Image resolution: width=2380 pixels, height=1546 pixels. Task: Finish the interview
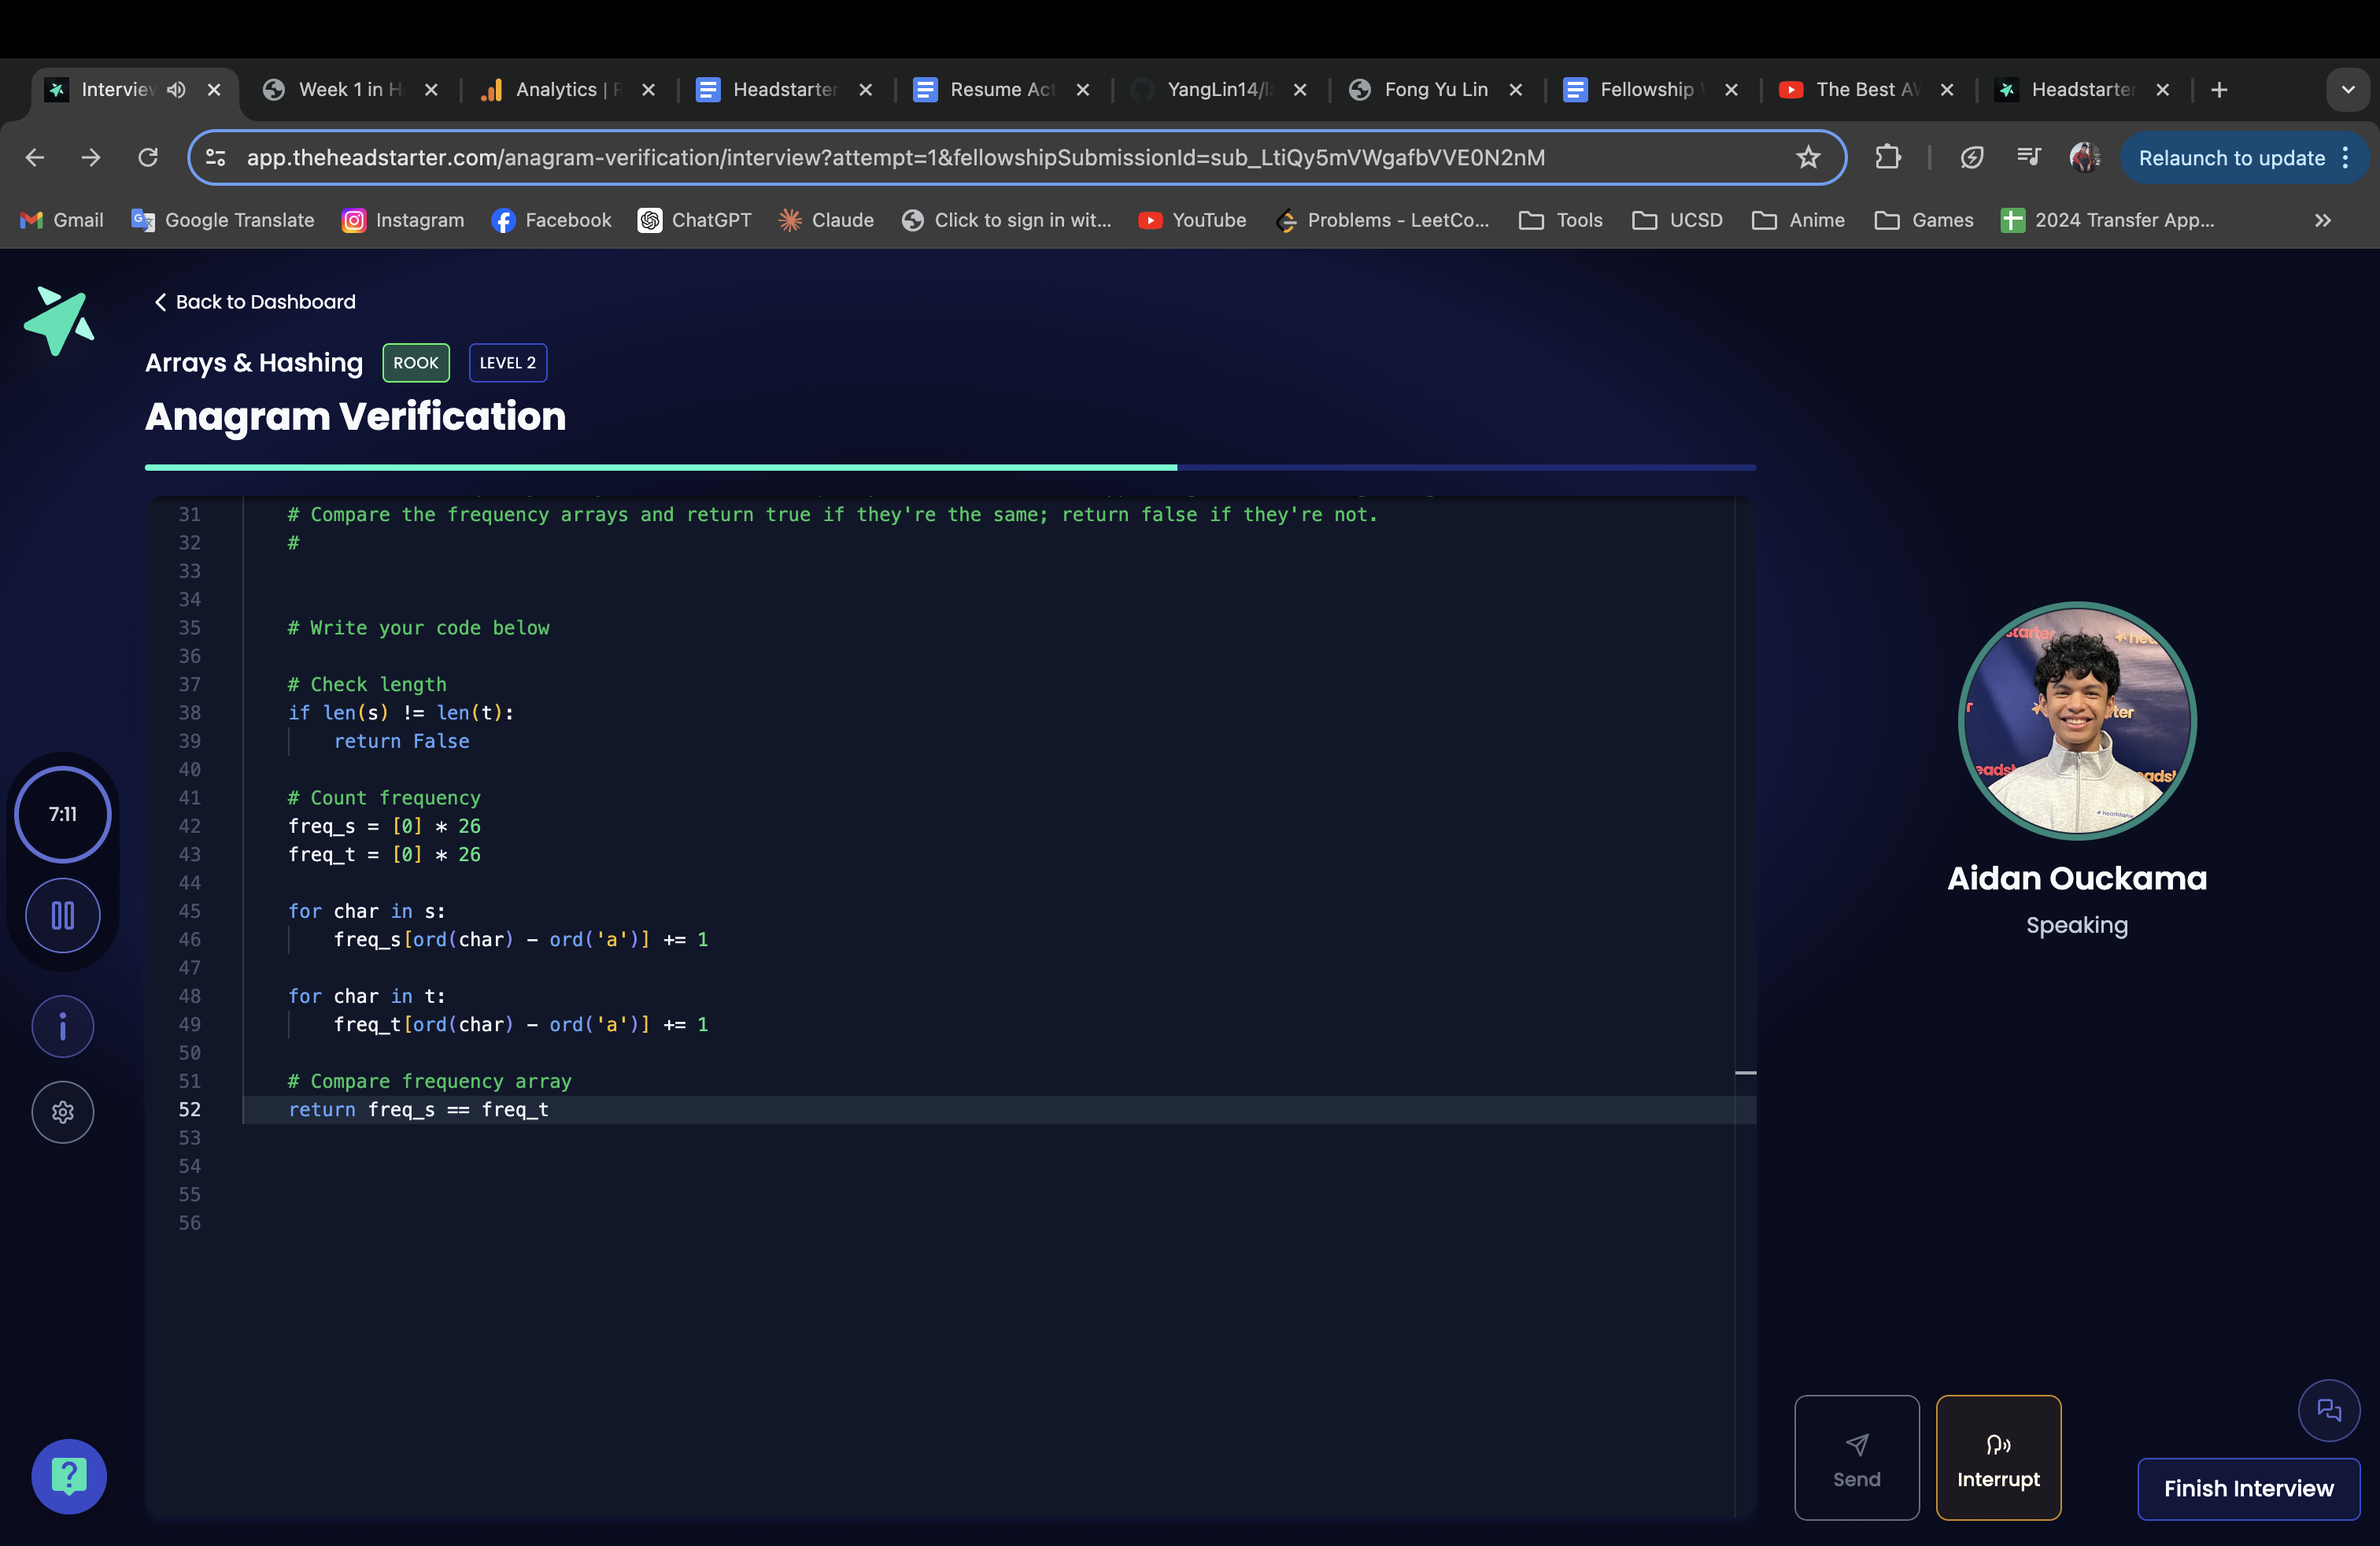[2248, 1488]
